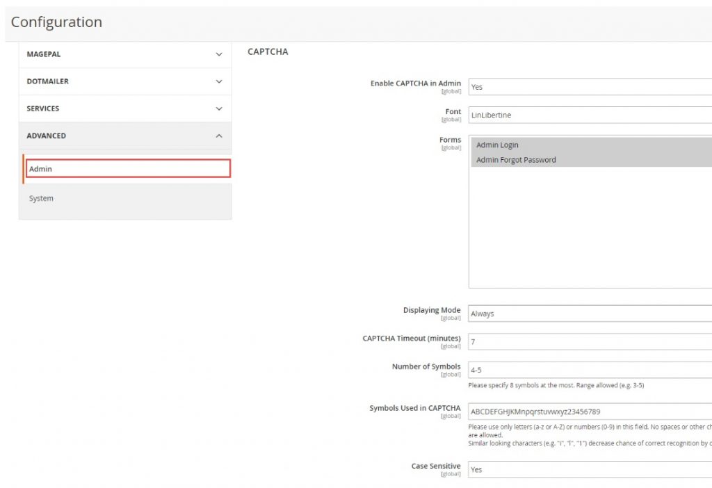The width and height of the screenshot is (712, 488).
Task: Click the Symbols Used in CAPTCHA field
Action: [x=590, y=412]
